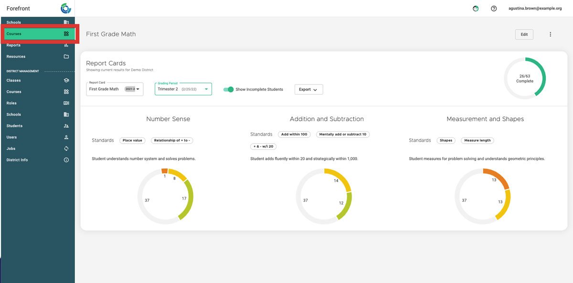Open the Report Card dropdown
The height and width of the screenshot is (283, 573).
[115, 89]
